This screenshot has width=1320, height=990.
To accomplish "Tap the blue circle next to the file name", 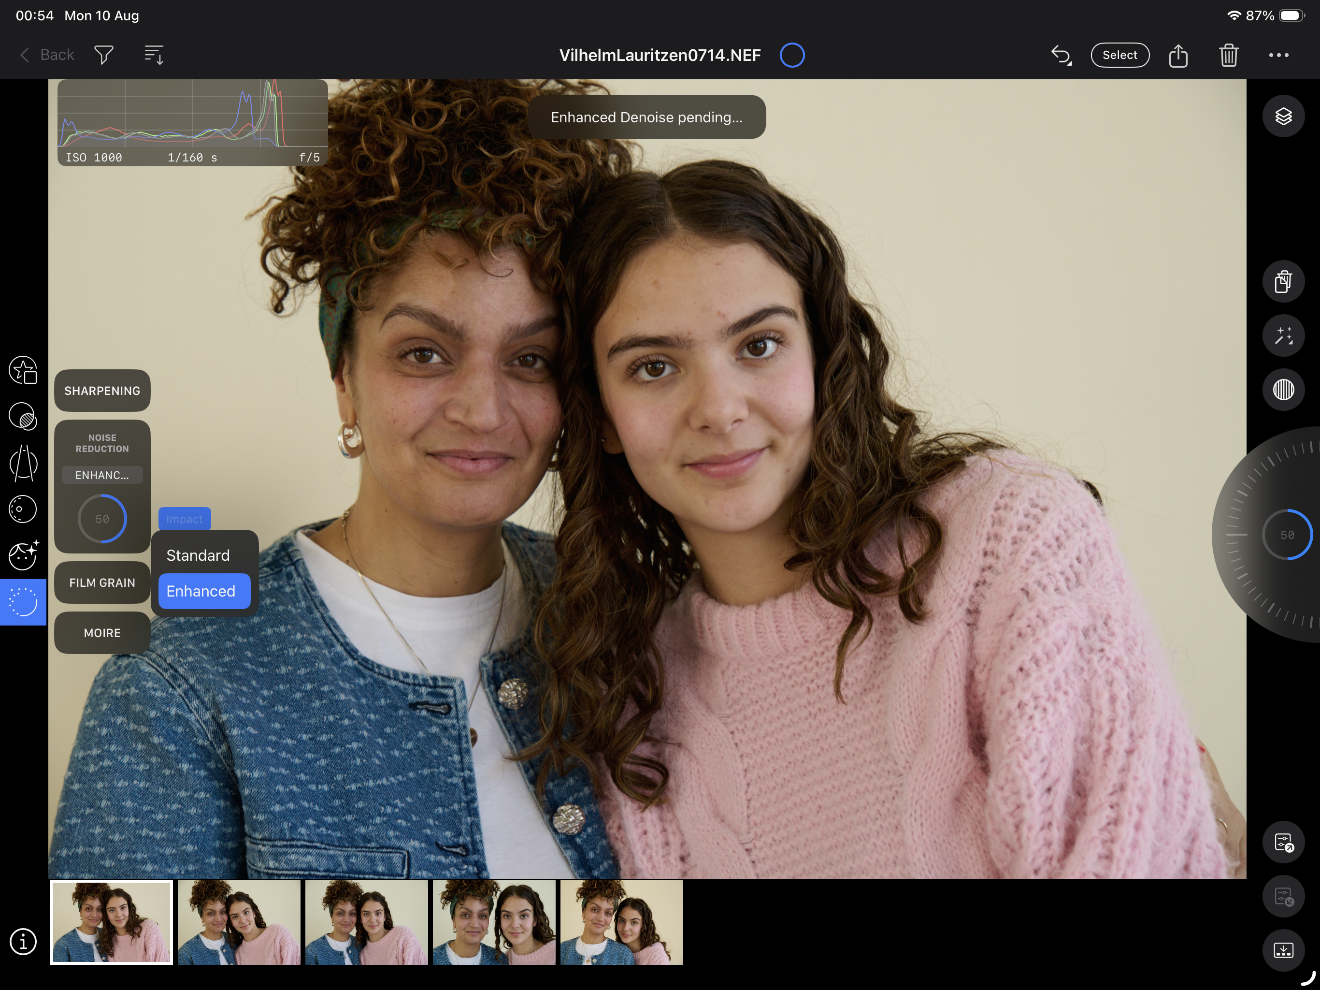I will (792, 55).
